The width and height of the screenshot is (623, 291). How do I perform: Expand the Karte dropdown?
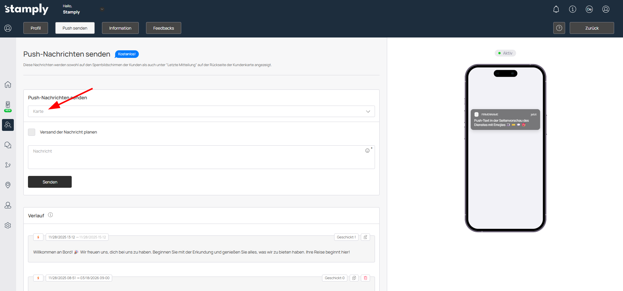pyautogui.click(x=201, y=111)
